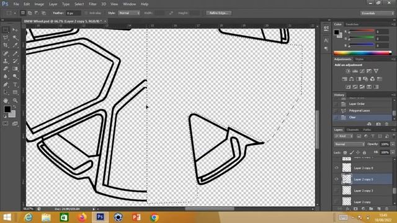Select the Lasso tool
This screenshot has width=397, height=223.
click(x=6, y=38)
